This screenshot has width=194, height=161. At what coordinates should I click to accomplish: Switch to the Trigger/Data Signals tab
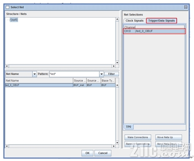(x=161, y=20)
